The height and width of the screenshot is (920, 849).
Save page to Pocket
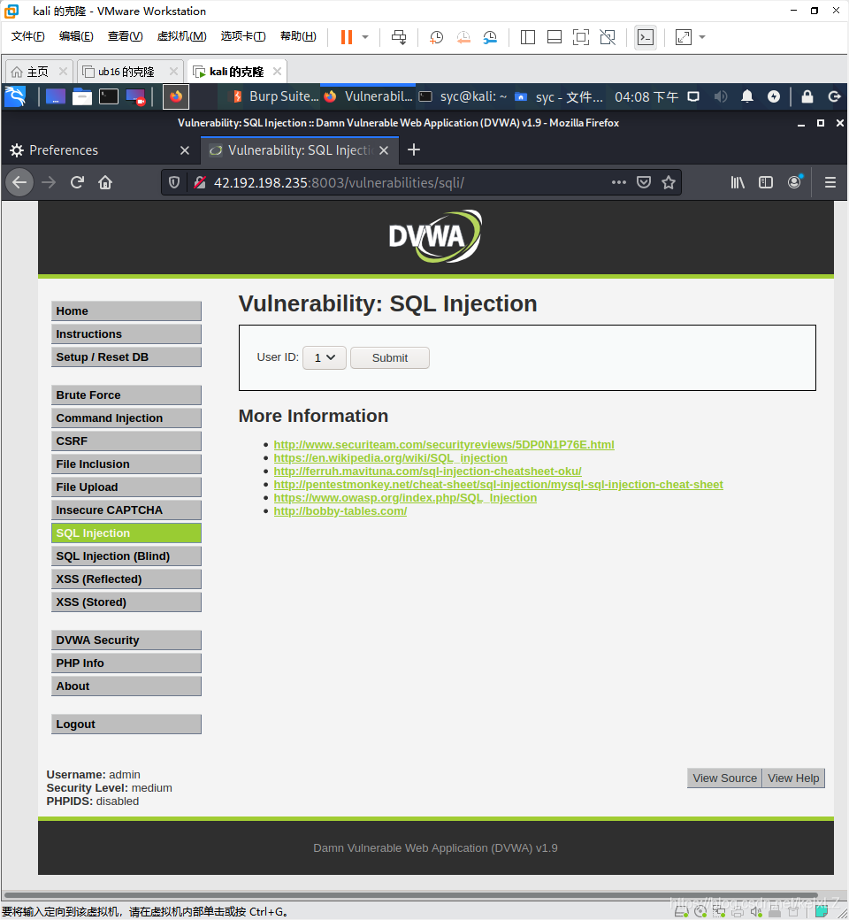click(x=644, y=182)
